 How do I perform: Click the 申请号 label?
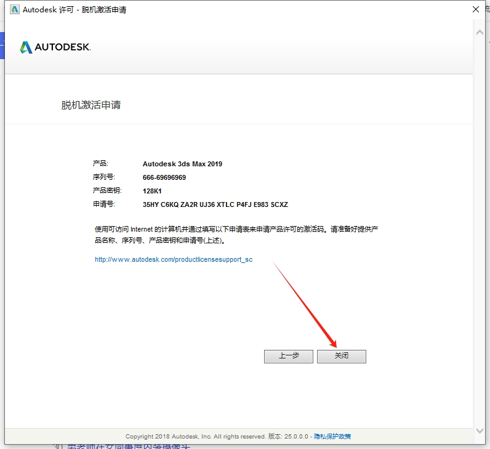click(104, 204)
